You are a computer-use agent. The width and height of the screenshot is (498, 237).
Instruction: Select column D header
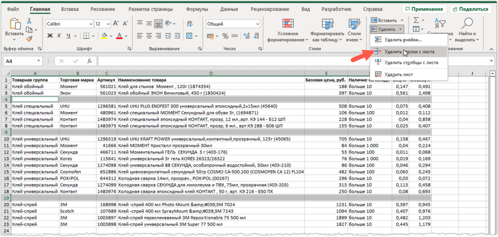pyautogui.click(x=211, y=73)
